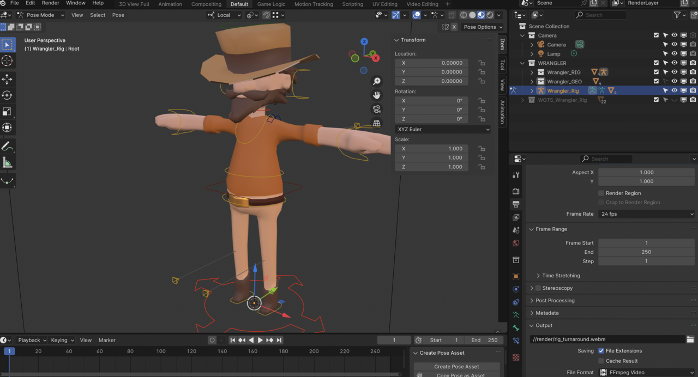698x377 pixels.
Task: Open the Frame Rate dropdown
Action: (x=646, y=214)
